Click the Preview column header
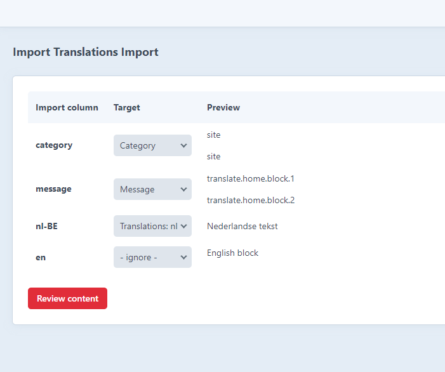Image resolution: width=445 pixels, height=372 pixels. 223,107
